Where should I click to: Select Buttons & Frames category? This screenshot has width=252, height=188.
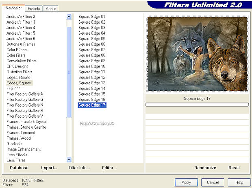pos(21,44)
